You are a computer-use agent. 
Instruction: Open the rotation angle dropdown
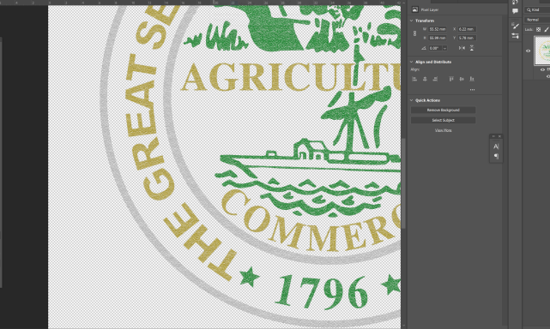coord(444,48)
